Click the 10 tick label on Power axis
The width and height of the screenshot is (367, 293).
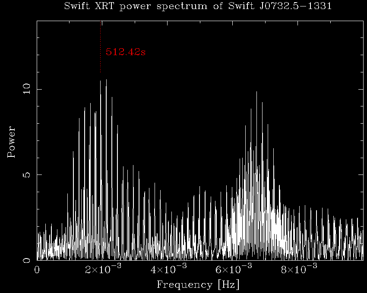27,89
